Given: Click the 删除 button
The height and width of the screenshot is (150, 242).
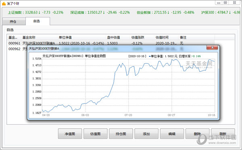Looking at the screenshot, I should coord(197,134).
